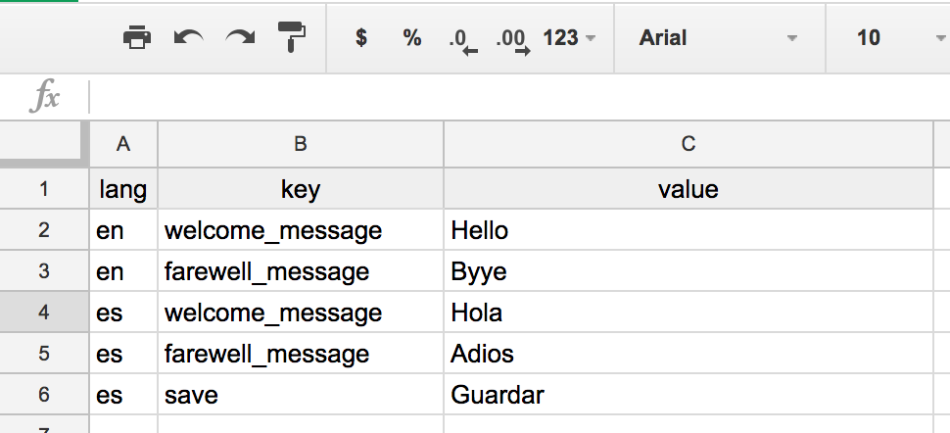Select column C header
Screen dimensions: 950x433
(x=689, y=144)
